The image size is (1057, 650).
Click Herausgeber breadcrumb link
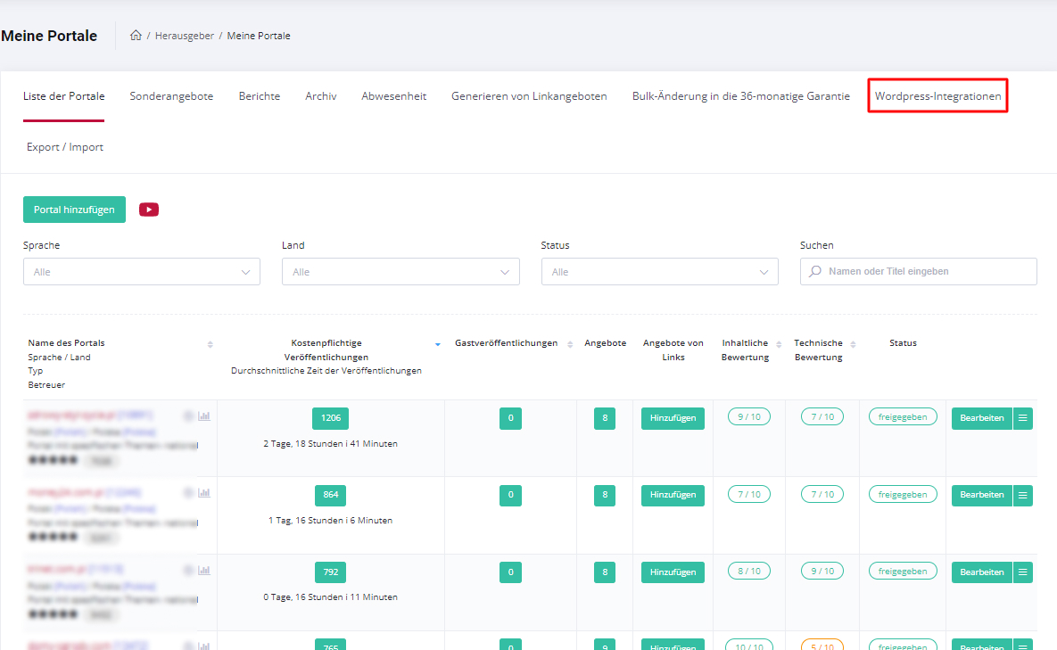[x=184, y=36]
